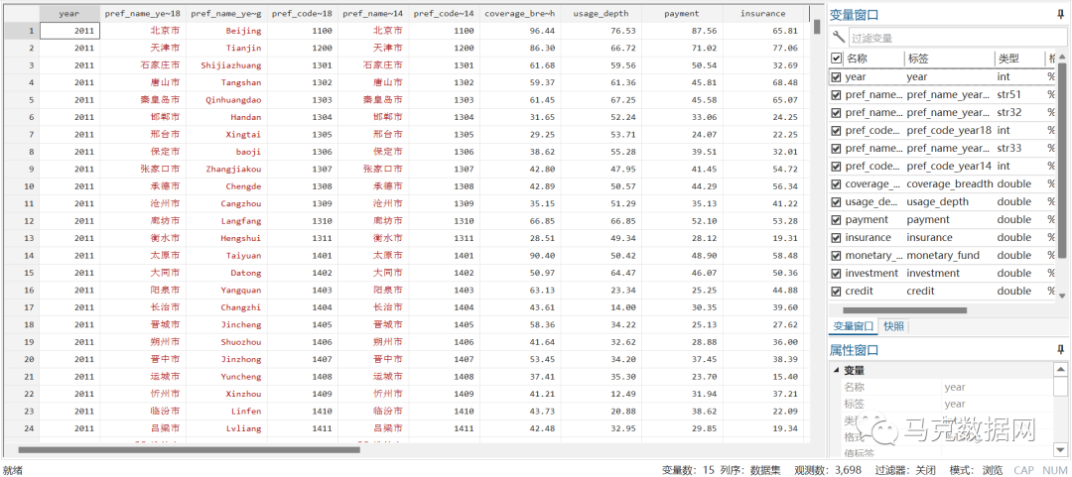
Task: Uncheck the str32 pref_name variable checkbox
Action: (836, 113)
